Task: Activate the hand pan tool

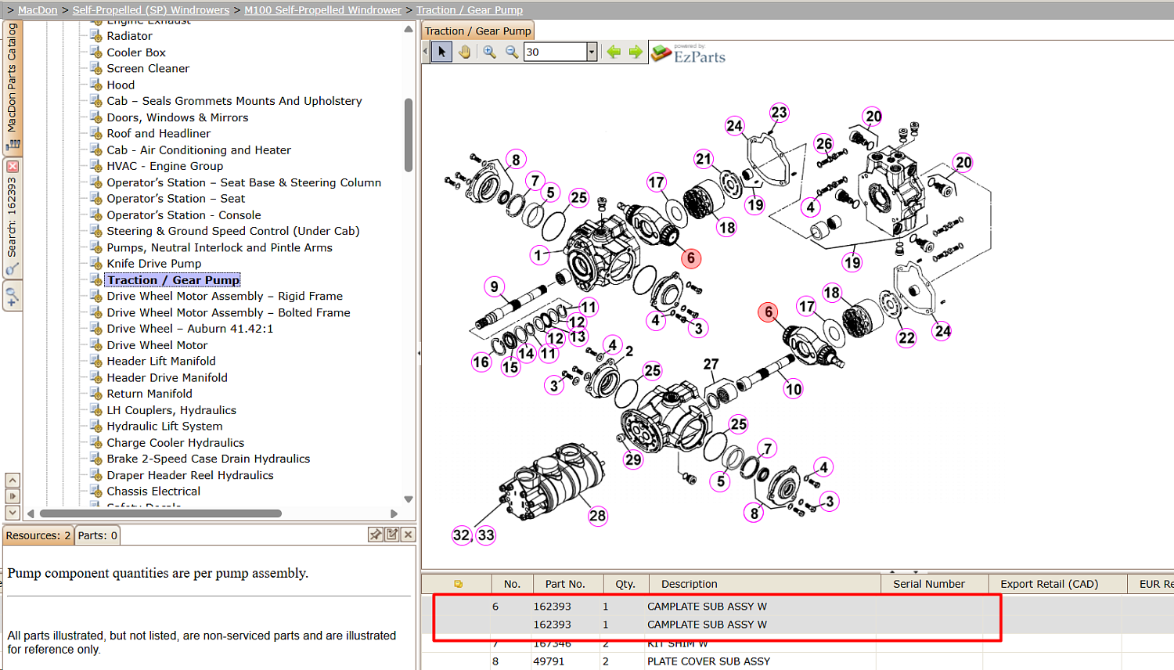Action: tap(465, 52)
